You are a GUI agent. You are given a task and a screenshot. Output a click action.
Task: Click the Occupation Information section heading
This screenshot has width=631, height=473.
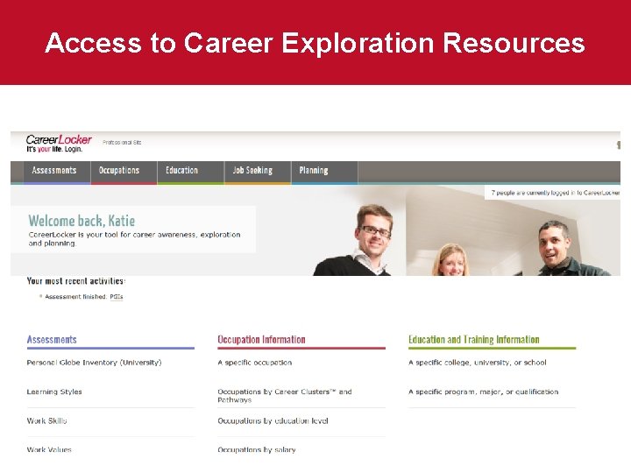(261, 340)
